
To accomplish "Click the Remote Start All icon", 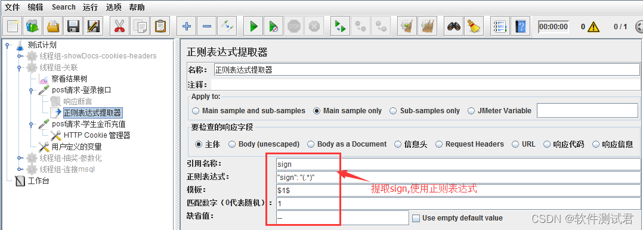I will pos(341,27).
